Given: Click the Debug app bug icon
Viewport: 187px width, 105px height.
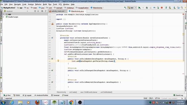Looking at the screenshot, I should click(x=147, y=8).
